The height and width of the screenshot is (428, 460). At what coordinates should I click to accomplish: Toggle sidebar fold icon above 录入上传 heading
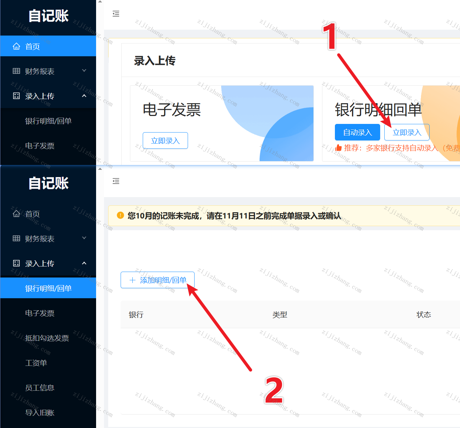tap(116, 14)
